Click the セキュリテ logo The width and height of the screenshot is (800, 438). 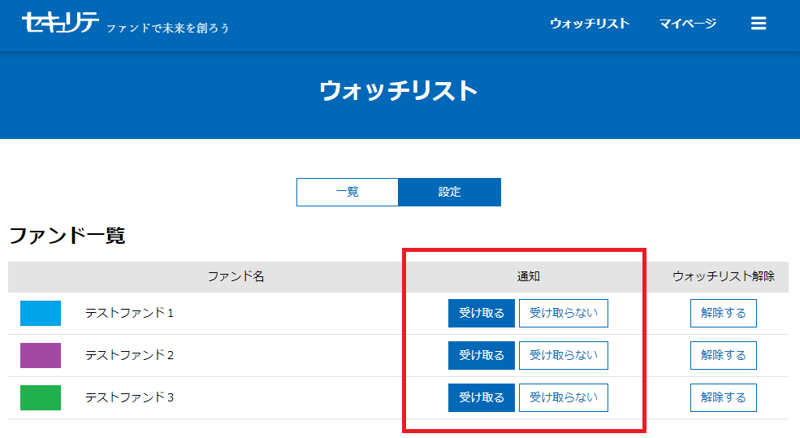[x=61, y=23]
